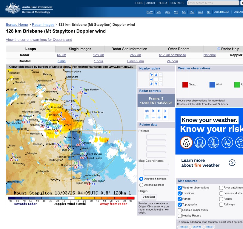Viewport: 243px width, 229px height.
Task: Click the loop direction swap arrows icon
Action: pyautogui.click(x=147, y=111)
